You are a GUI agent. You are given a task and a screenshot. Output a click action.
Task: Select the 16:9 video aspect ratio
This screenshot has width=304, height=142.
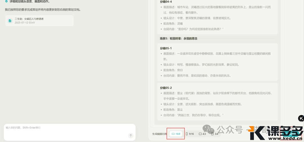tap(176, 134)
